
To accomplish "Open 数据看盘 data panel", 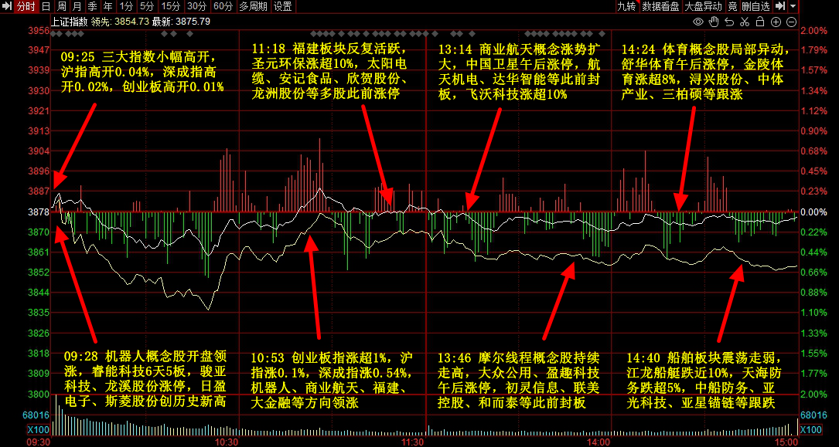I will 661,6.
